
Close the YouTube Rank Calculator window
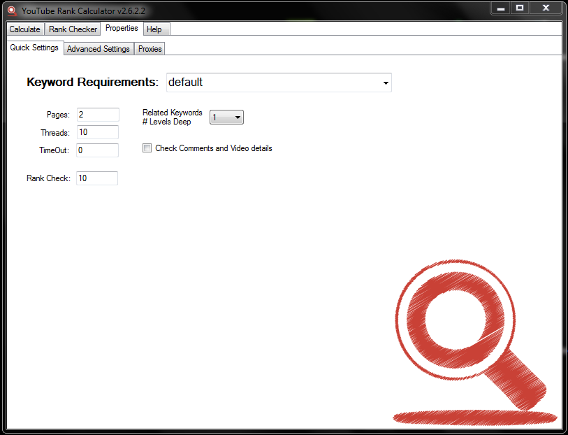pos(546,8)
